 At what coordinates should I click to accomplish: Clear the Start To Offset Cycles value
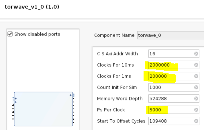point(196,121)
